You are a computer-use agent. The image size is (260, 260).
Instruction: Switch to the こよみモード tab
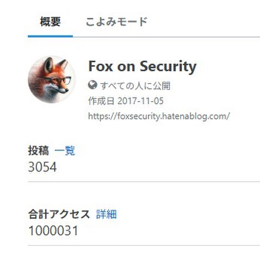[x=116, y=22]
